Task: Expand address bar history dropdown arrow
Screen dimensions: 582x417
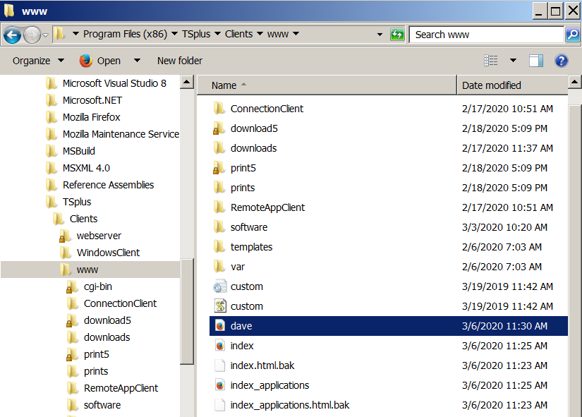Action: [380, 35]
